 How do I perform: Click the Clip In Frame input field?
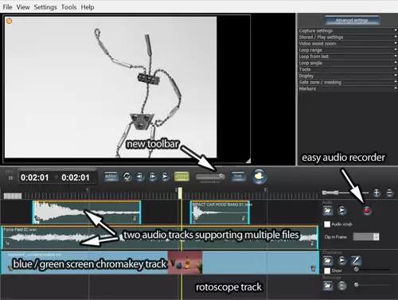pos(363,236)
